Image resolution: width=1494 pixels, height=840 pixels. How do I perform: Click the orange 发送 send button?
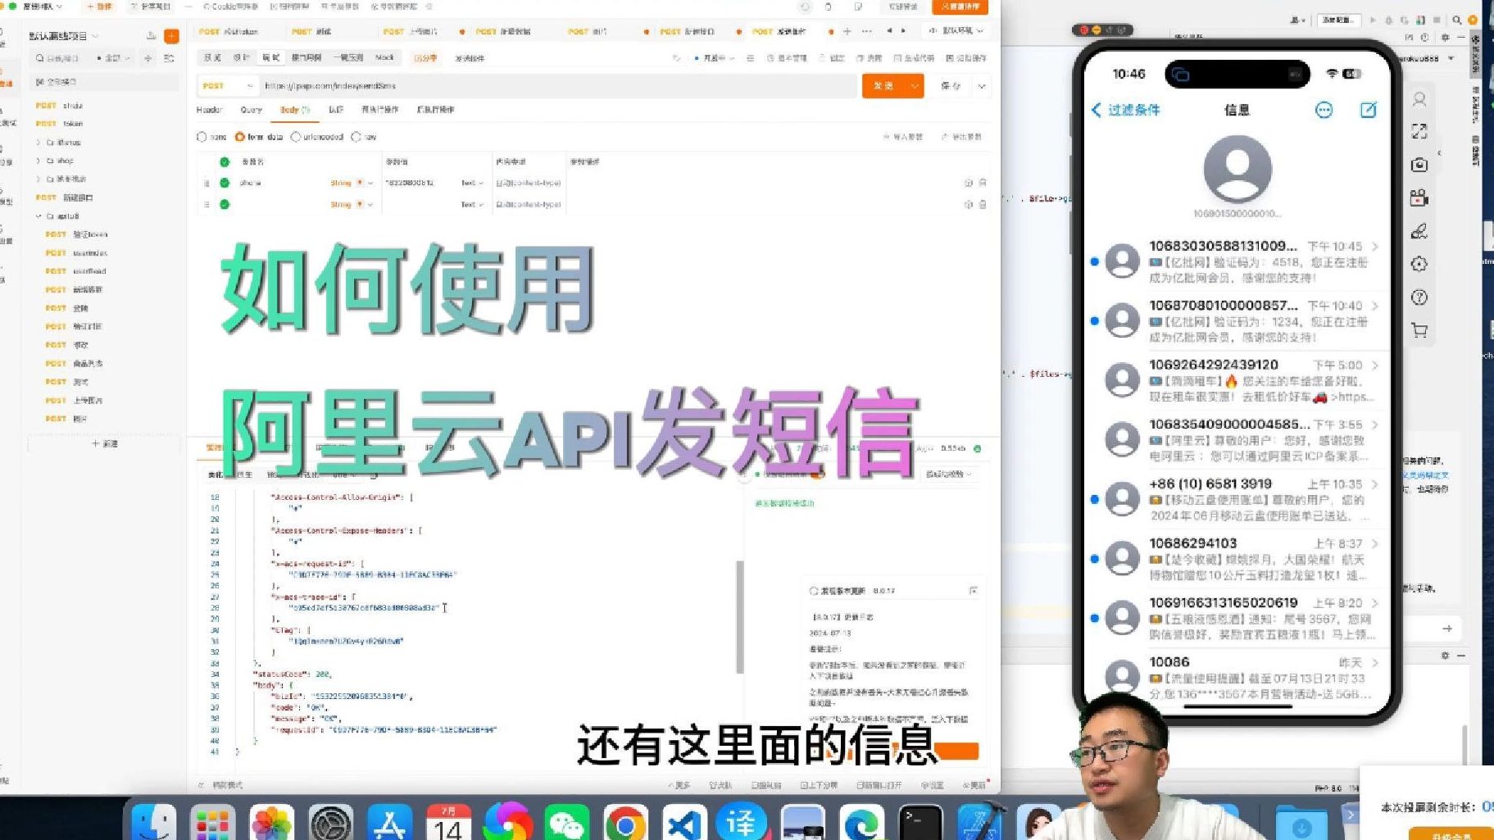coord(885,85)
